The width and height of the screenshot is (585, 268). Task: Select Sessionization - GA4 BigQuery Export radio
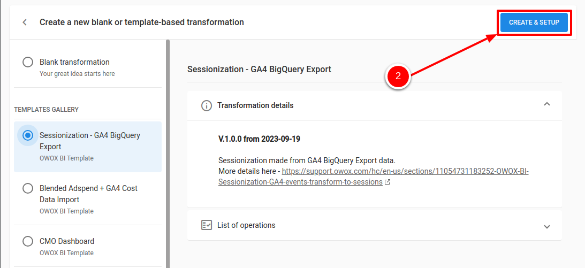click(x=28, y=135)
